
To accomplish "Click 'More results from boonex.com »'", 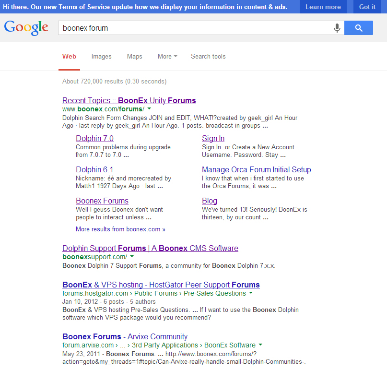I will click(120, 229).
